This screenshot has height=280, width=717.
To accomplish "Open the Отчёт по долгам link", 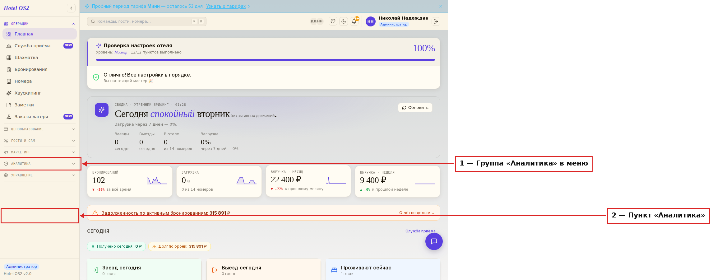I will point(417,213).
